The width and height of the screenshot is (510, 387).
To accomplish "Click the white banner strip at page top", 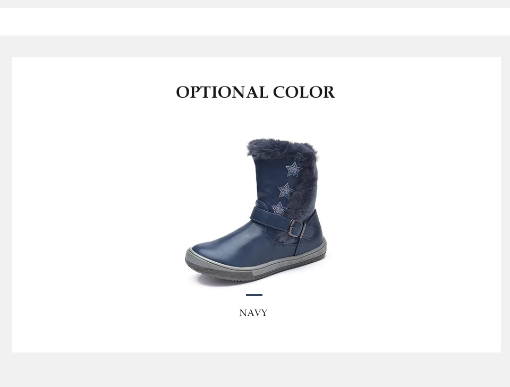I will (255, 21).
